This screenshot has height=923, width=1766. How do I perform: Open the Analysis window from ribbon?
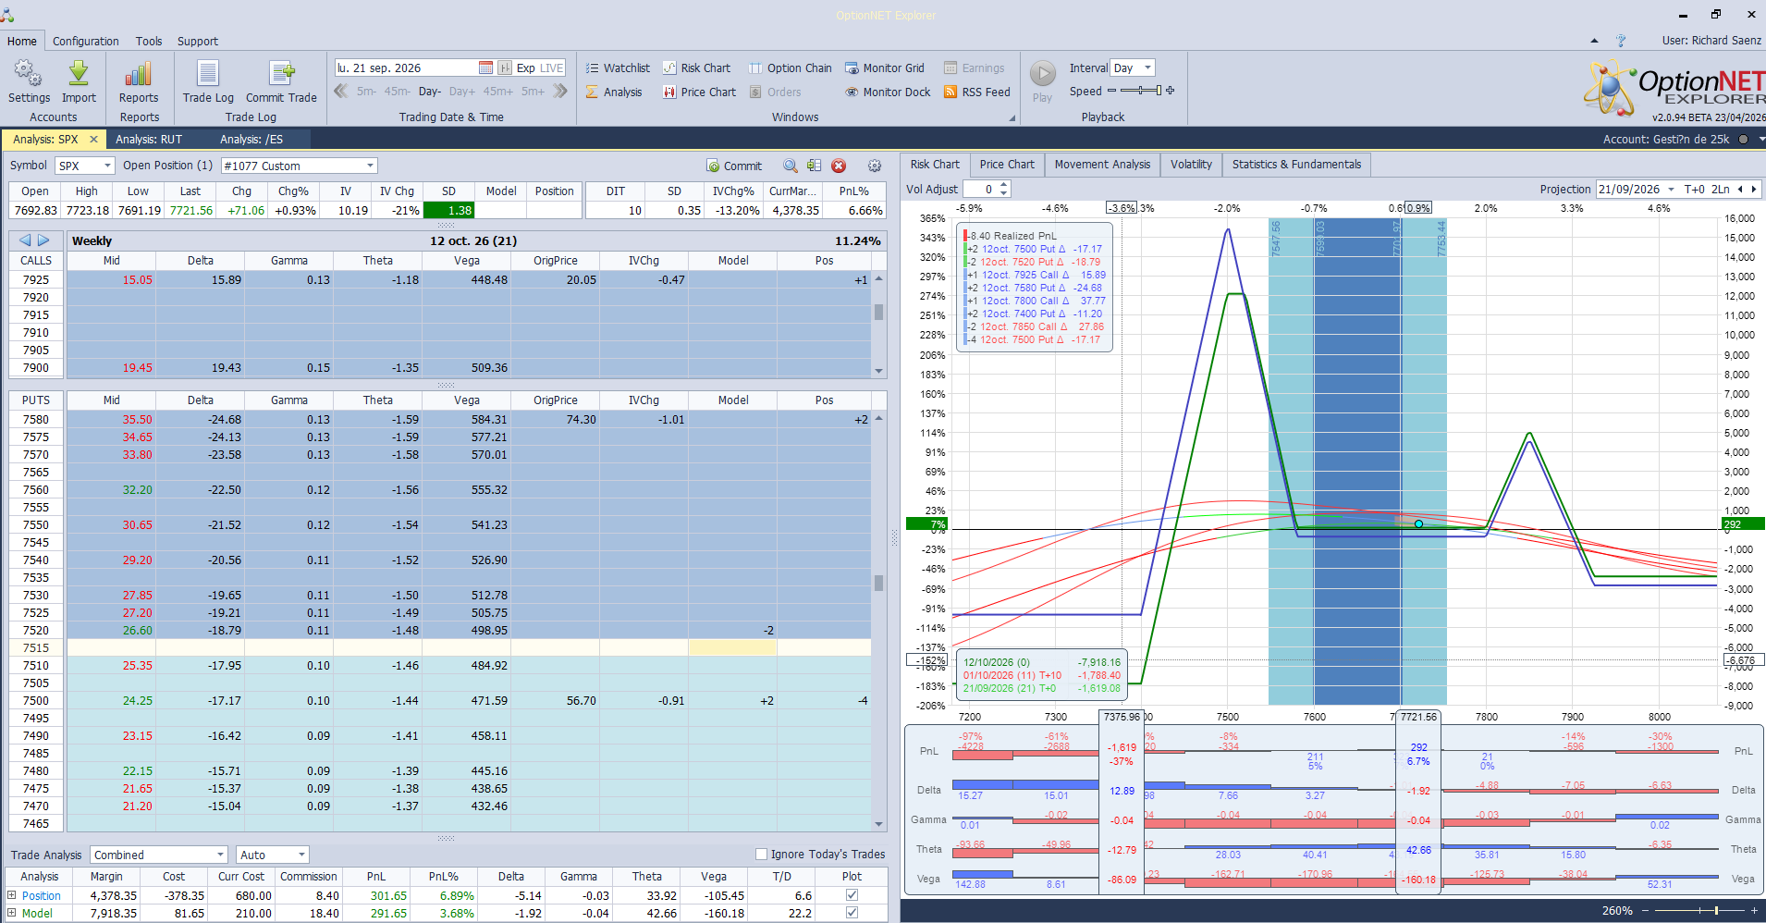pyautogui.click(x=613, y=92)
